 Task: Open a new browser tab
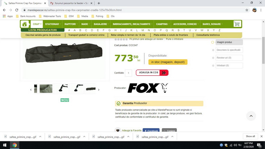tap(99, 3)
